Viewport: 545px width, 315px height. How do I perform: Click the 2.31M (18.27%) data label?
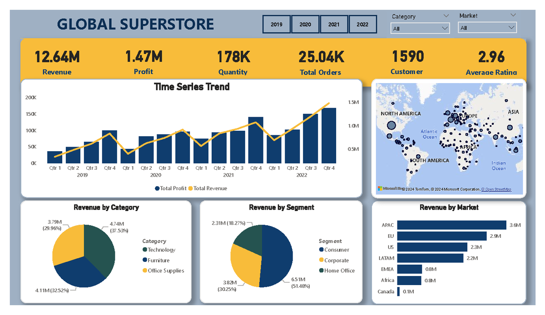228,223
